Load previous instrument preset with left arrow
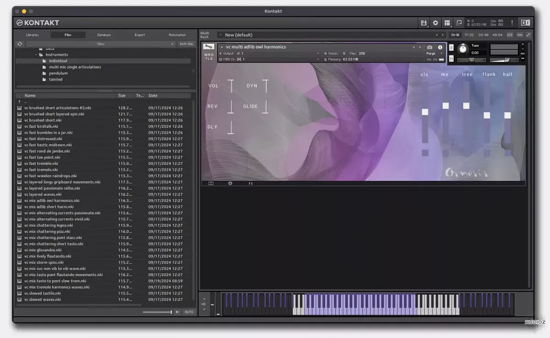550x338 pixels. point(414,47)
